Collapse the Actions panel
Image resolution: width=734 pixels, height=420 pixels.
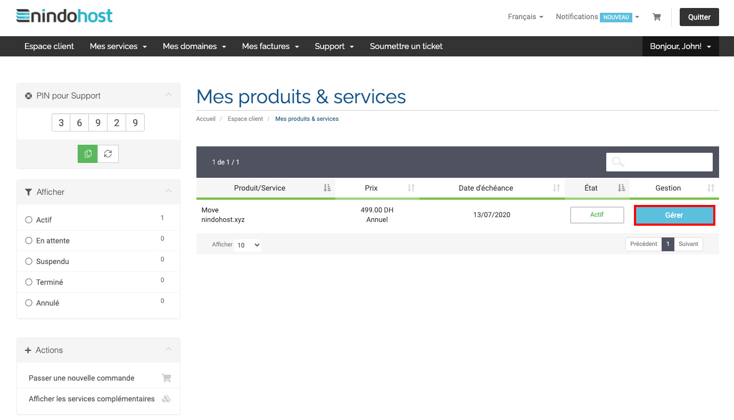168,350
